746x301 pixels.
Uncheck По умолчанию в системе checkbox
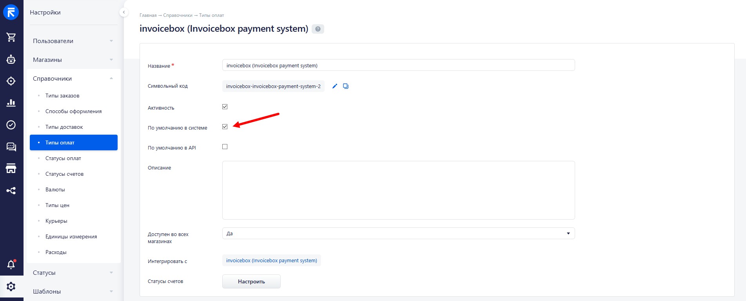225,126
